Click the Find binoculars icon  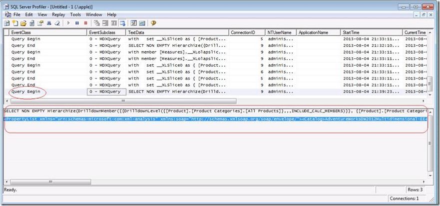point(49,23)
